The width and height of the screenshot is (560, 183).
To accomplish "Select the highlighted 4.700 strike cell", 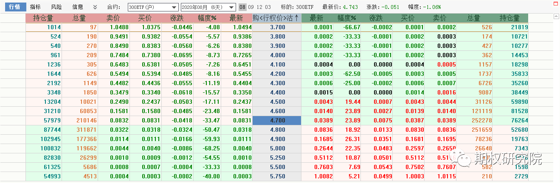I will [x=276, y=120].
